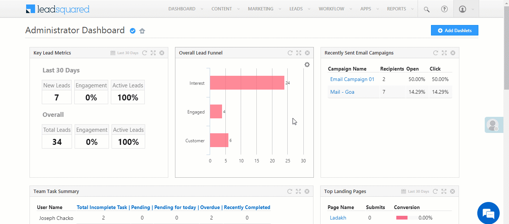Screen dimensions: 509x224
Task: Open the user profile icon in header
Action: pyautogui.click(x=462, y=9)
